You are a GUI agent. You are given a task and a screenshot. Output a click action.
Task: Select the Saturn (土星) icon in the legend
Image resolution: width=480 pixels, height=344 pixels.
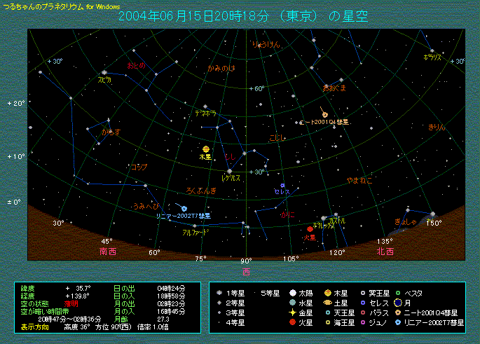point(329,303)
